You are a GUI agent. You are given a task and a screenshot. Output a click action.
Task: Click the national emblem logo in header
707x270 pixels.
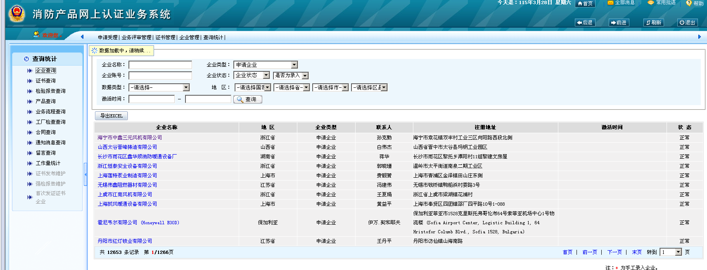click(x=17, y=14)
